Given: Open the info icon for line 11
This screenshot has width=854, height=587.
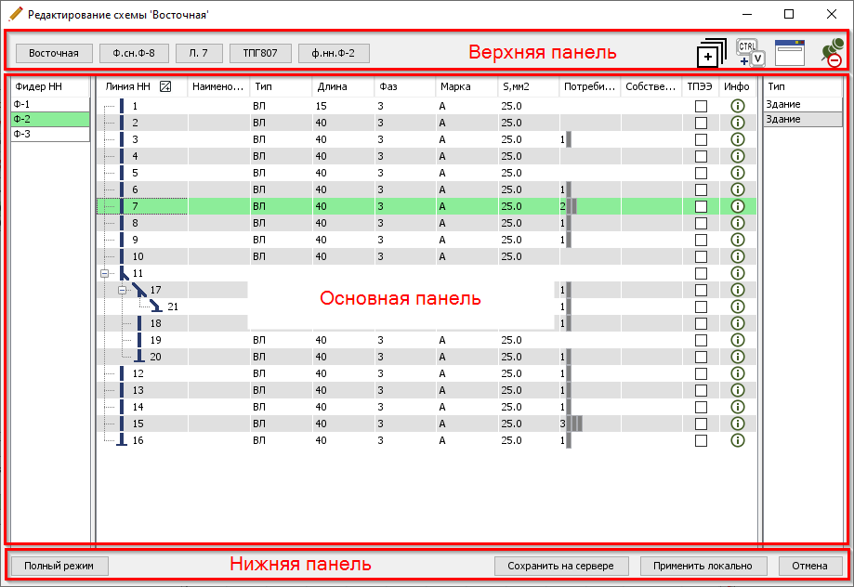Looking at the screenshot, I should tap(738, 273).
